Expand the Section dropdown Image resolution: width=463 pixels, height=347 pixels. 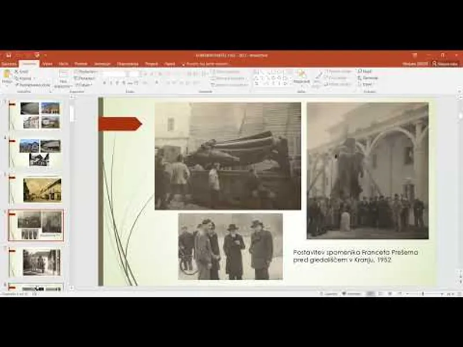tap(85, 84)
